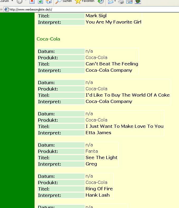This screenshot has width=179, height=208.
Task: Click the Edit page toolbar icon
Action: pos(129,2)
